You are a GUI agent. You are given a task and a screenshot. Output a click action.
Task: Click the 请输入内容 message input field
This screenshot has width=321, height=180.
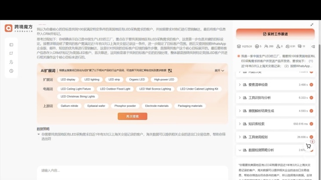[x=132, y=170]
